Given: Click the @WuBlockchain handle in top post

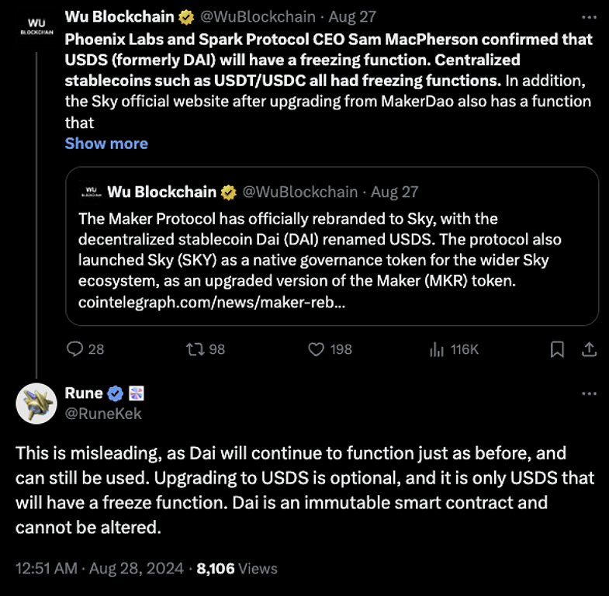Looking at the screenshot, I should tap(258, 16).
